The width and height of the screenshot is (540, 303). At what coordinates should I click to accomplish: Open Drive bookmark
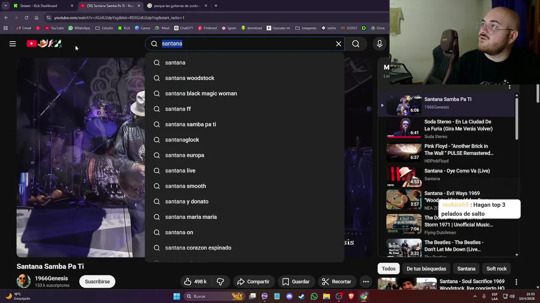coord(378,28)
